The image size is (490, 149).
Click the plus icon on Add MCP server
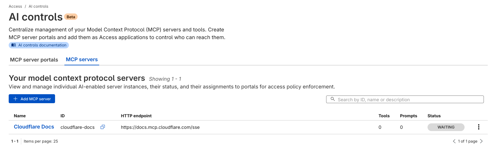point(15,99)
